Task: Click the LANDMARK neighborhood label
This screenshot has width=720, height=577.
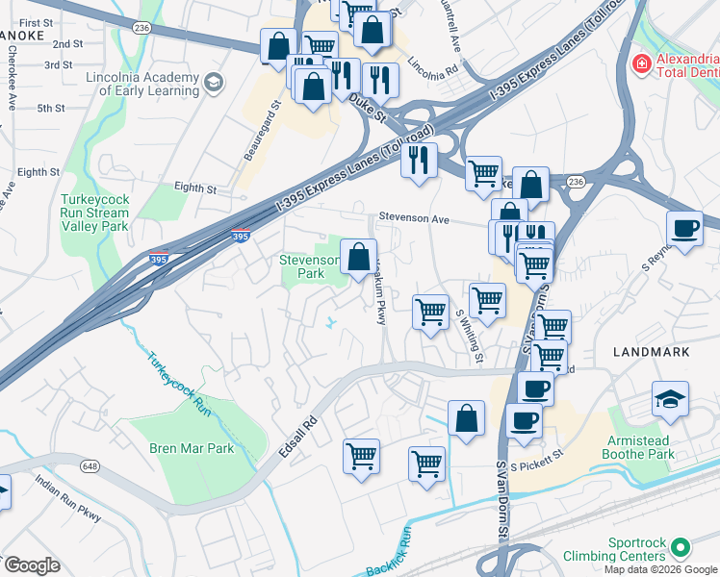Action: pyautogui.click(x=652, y=352)
